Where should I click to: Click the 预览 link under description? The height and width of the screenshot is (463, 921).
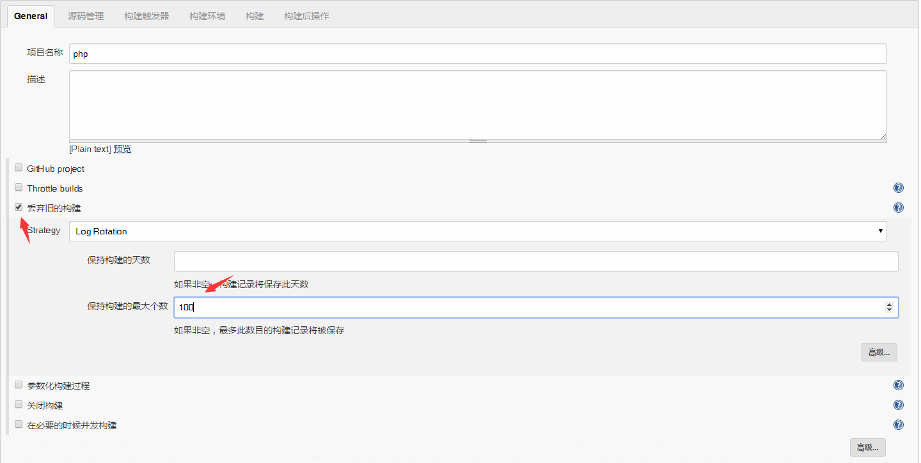point(122,149)
